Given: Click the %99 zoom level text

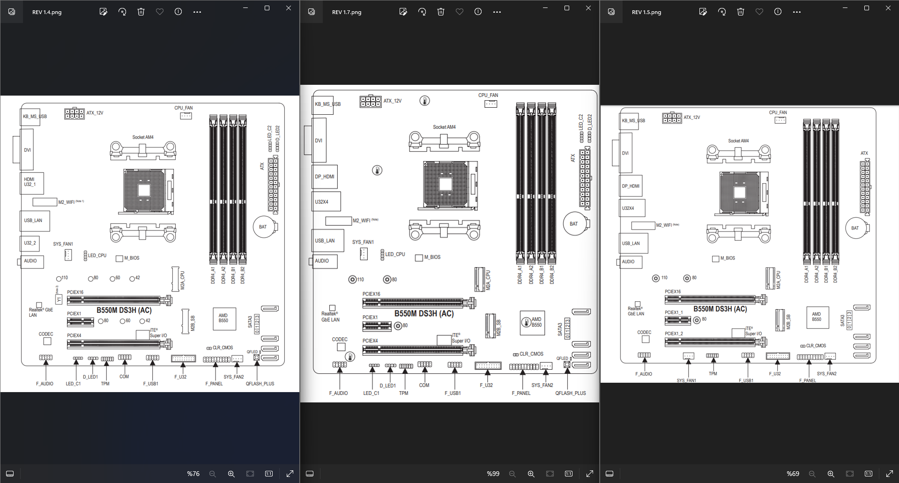Looking at the screenshot, I should pos(493,474).
